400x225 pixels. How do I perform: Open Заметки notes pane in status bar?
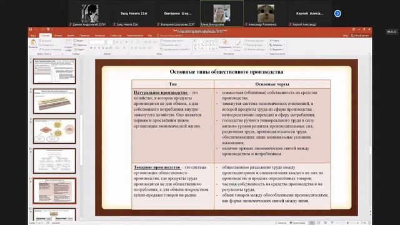tap(281, 223)
